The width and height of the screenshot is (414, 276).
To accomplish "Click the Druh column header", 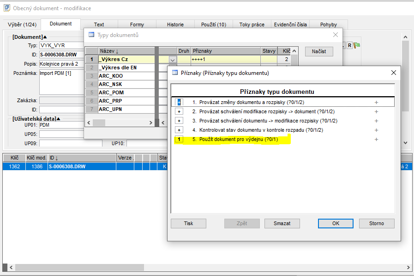I will point(184,51).
